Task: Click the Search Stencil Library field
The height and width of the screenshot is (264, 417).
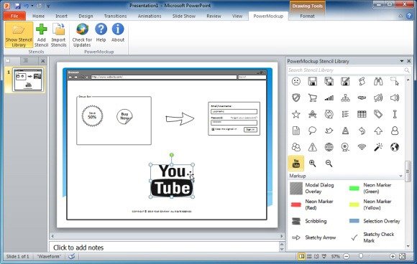Action: tap(347, 70)
